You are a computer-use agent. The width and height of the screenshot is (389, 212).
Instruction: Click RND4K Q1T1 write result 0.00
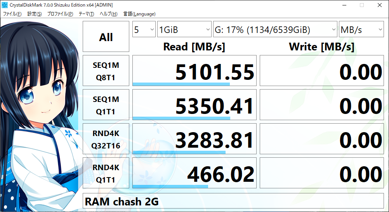(322, 173)
